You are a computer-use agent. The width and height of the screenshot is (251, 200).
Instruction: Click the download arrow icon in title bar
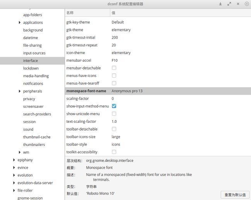pos(220,4)
